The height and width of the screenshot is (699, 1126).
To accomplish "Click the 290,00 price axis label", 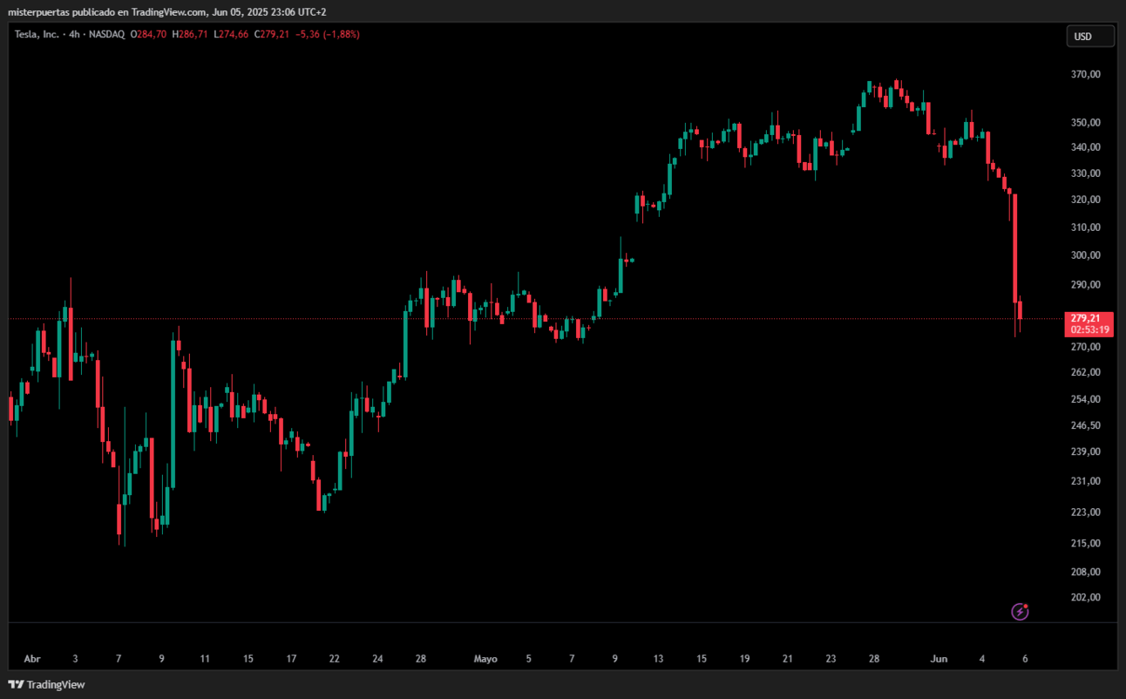I will point(1086,285).
